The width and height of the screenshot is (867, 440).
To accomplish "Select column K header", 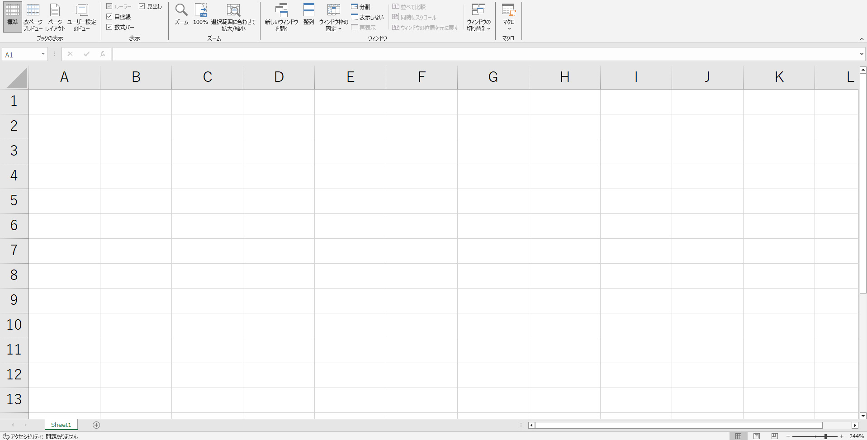I will click(x=779, y=77).
